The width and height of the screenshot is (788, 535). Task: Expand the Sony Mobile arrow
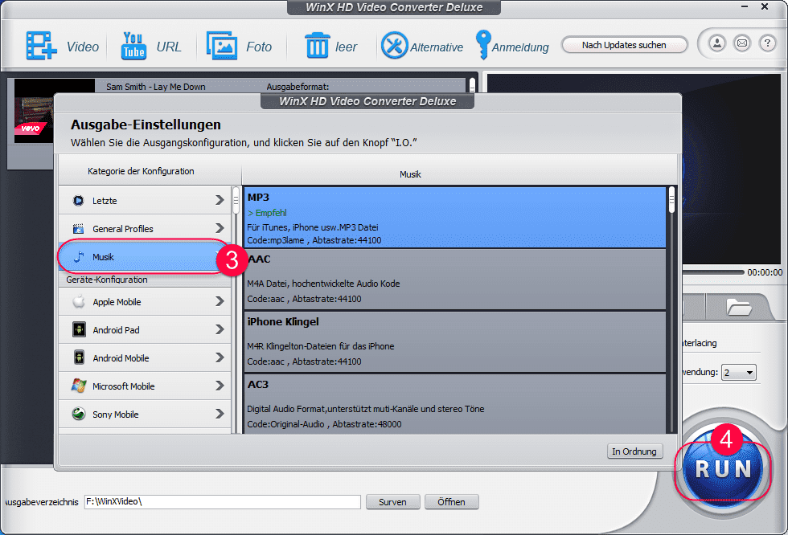point(220,414)
